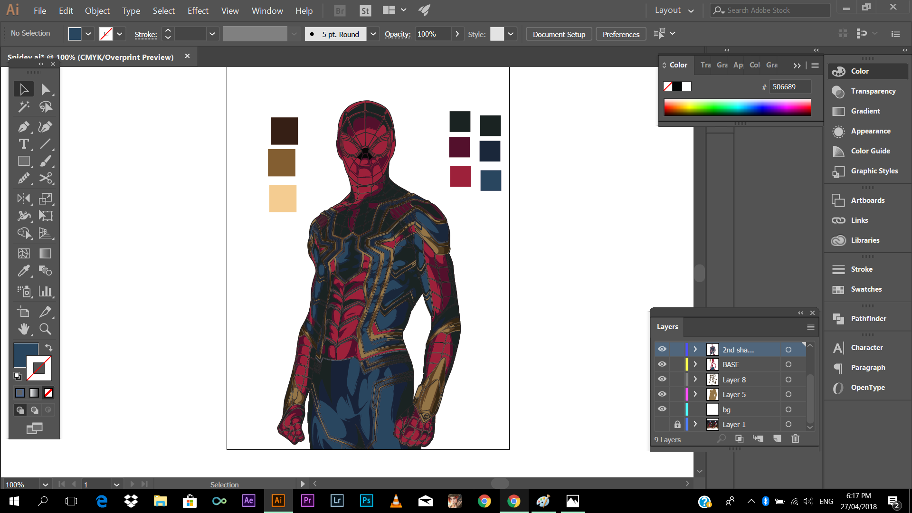Select the Blend tool
This screenshot has width=912, height=513.
click(x=46, y=271)
